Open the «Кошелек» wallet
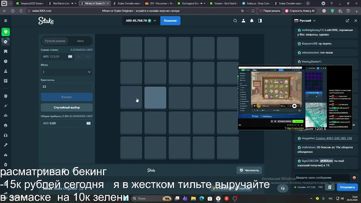The image size is (361, 203). (x=170, y=21)
